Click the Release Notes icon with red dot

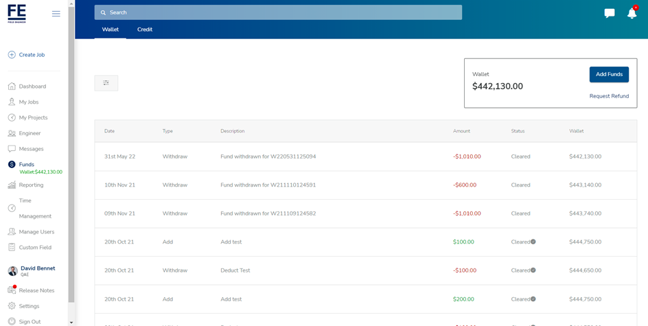point(12,290)
